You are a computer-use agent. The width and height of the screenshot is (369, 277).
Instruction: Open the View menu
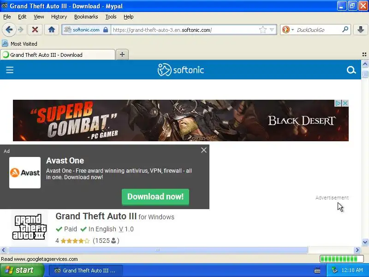[39, 17]
